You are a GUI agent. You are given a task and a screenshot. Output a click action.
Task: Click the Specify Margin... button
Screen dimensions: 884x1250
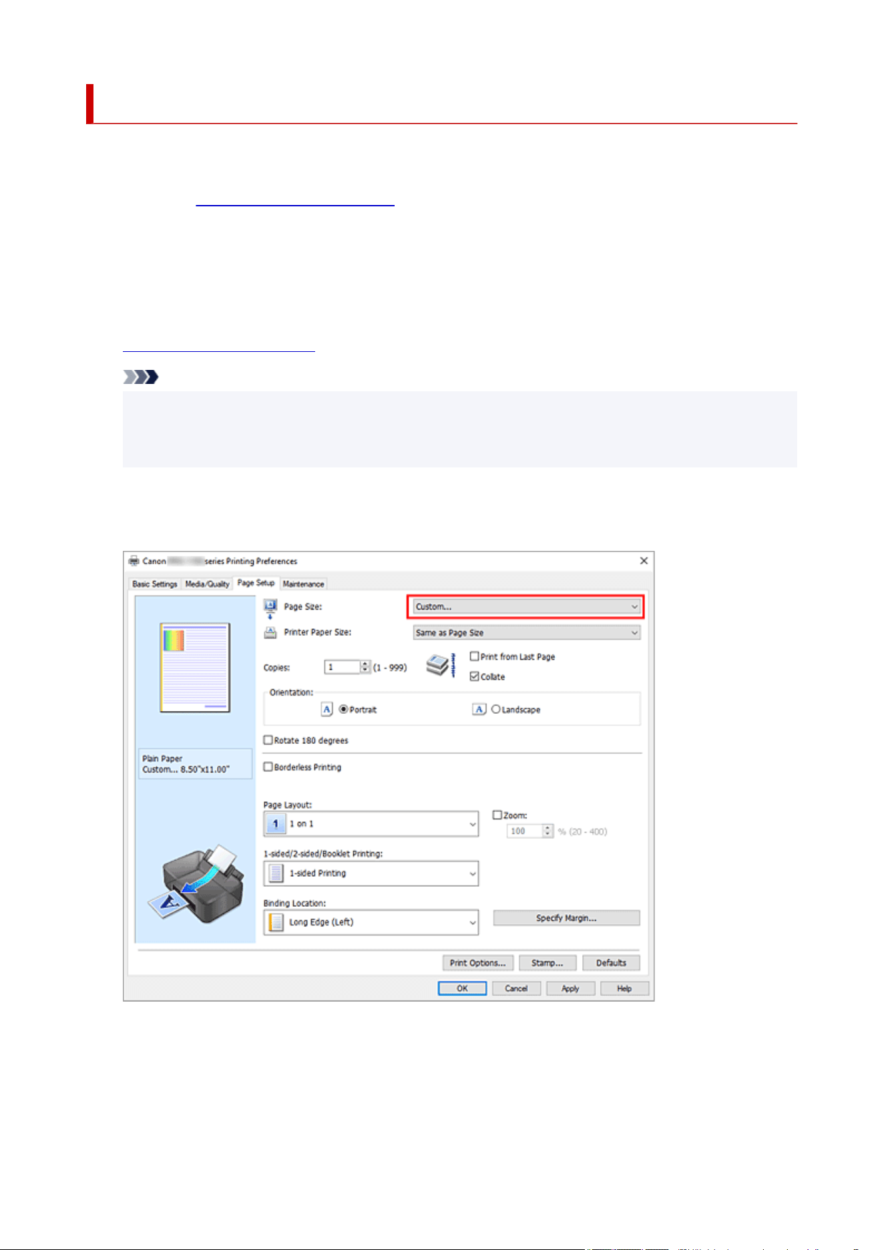(566, 918)
